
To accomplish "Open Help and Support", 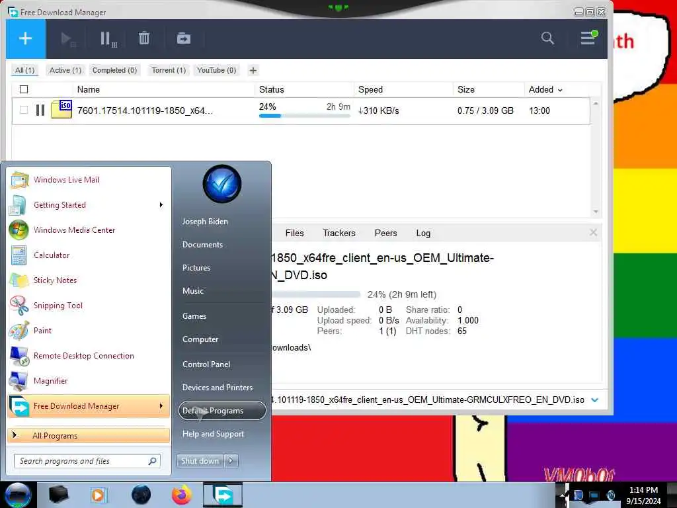I will [x=213, y=434].
